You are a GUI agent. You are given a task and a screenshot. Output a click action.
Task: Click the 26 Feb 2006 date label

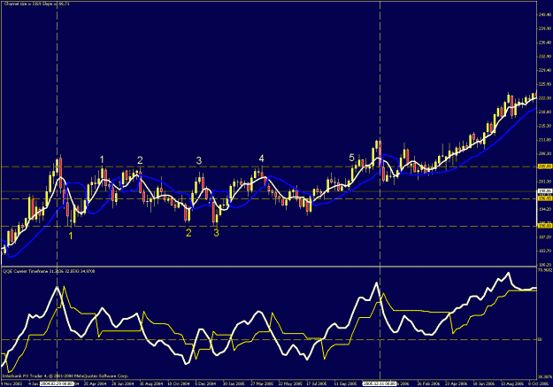click(429, 383)
